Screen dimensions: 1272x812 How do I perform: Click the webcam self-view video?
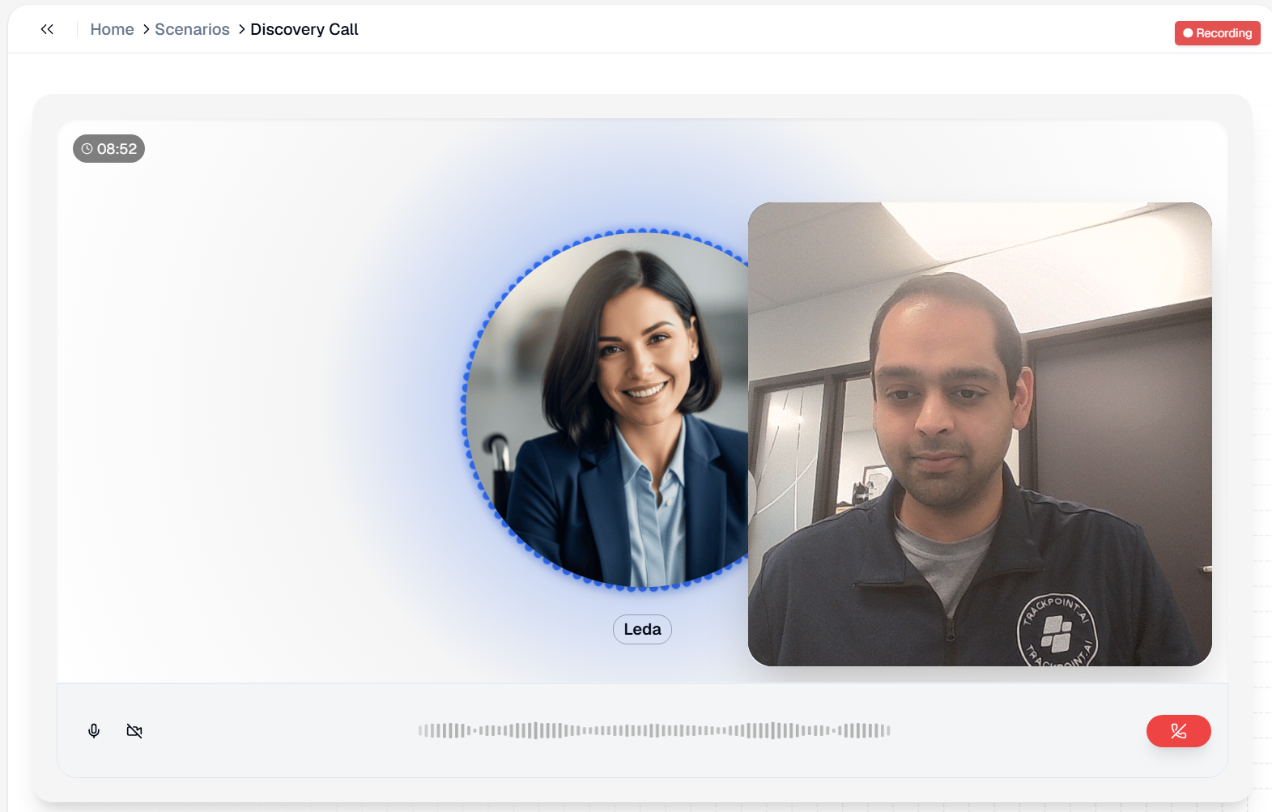click(x=980, y=434)
